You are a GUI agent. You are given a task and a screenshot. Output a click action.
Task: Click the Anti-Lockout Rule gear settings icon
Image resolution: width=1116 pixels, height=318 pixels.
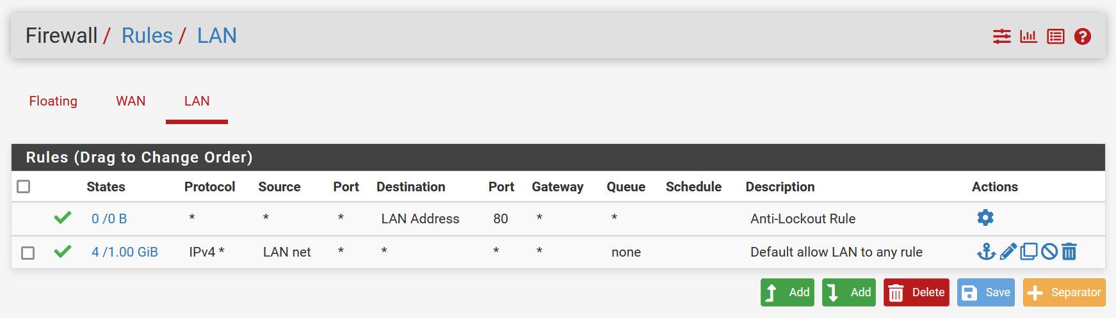coord(985,218)
